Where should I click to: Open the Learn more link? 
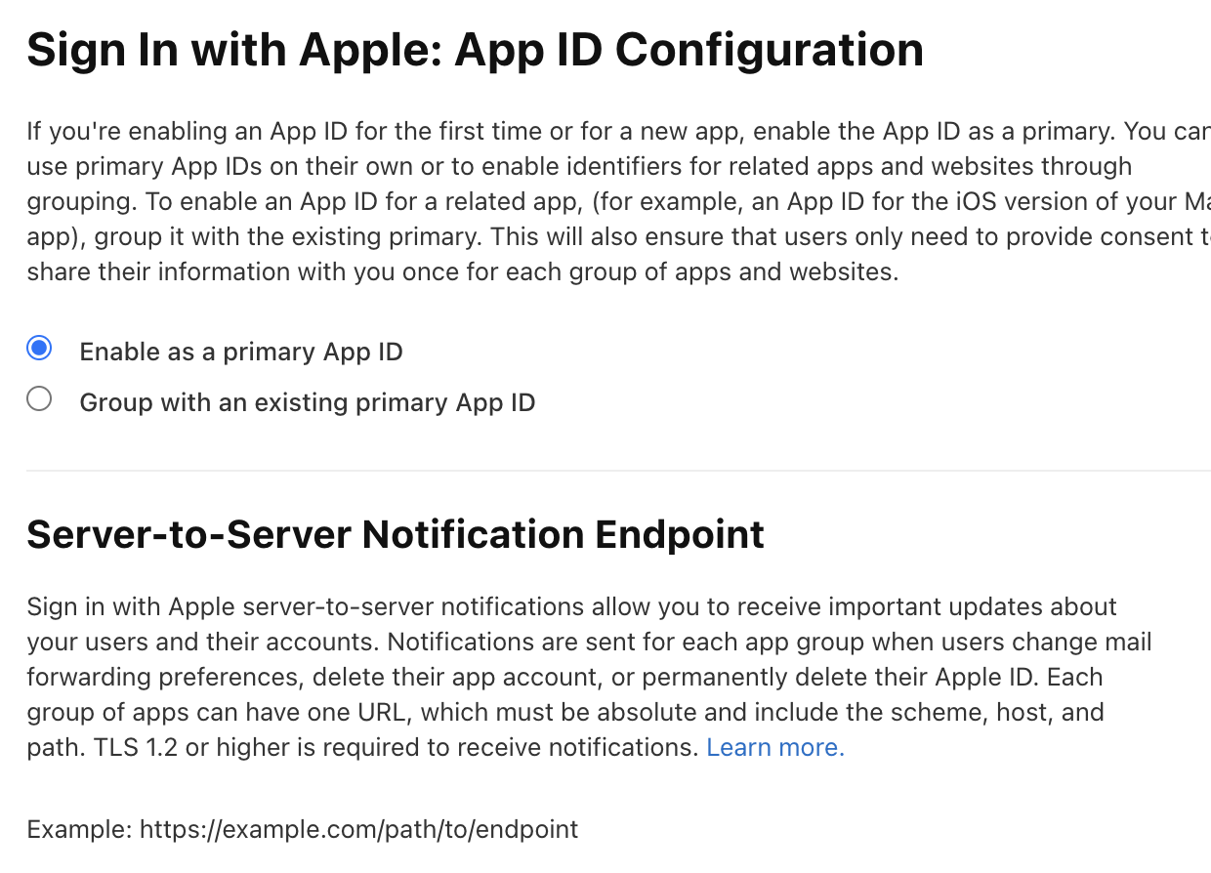(x=775, y=747)
